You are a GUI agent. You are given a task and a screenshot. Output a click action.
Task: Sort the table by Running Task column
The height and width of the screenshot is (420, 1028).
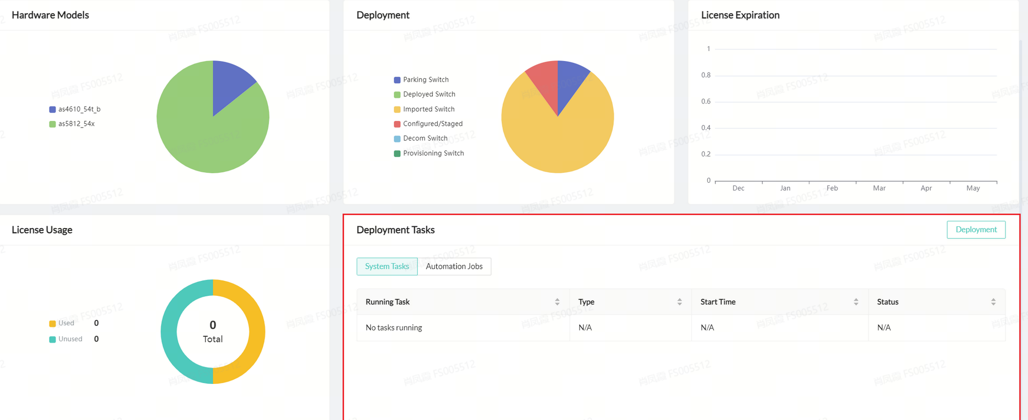(557, 302)
